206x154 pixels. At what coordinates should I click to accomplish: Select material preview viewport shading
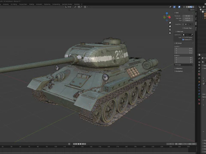coord(191,7)
